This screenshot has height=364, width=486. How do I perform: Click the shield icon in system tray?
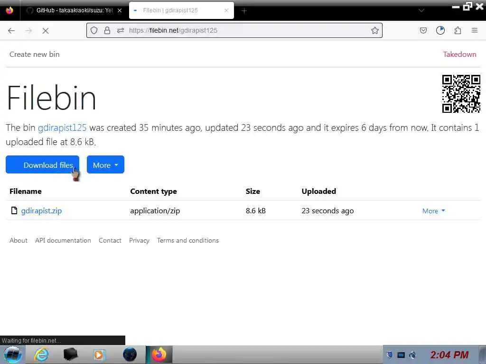click(x=390, y=355)
